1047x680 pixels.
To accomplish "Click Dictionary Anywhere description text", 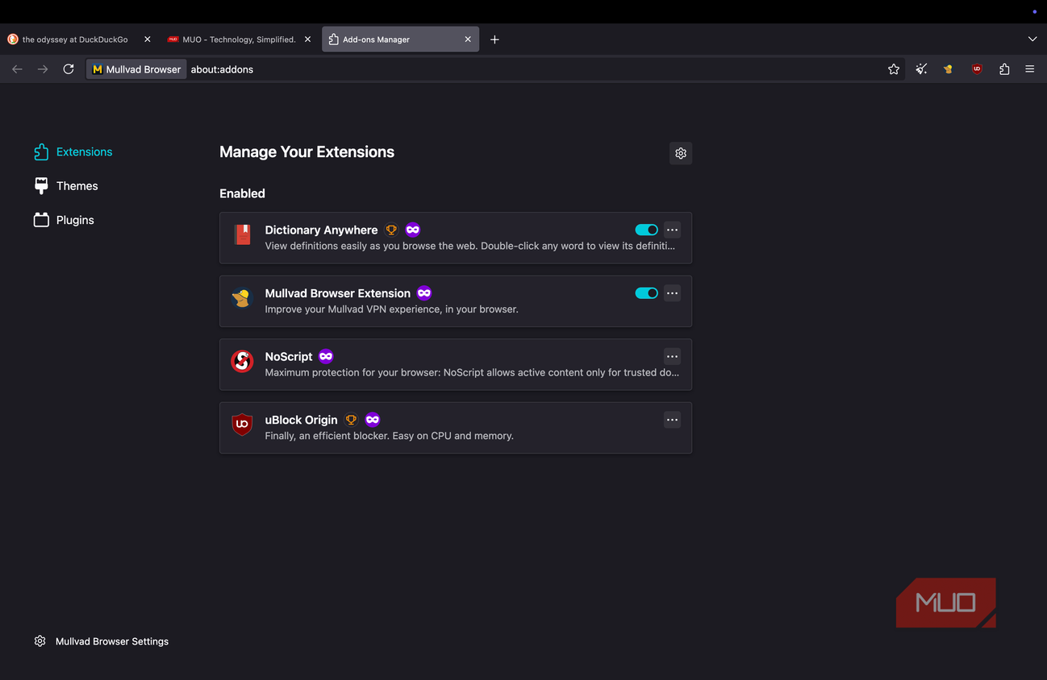I will (470, 246).
